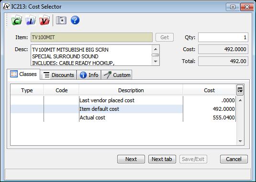The image size is (256, 182).
Task: Open the green C folder icon
Action: click(x=17, y=20)
